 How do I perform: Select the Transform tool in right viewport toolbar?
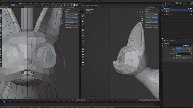(83, 24)
